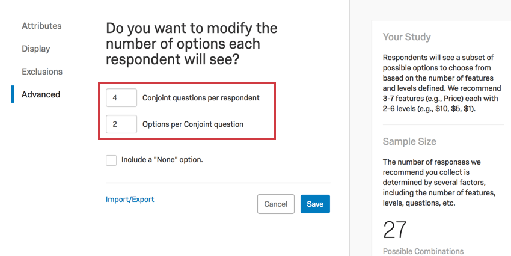Switch to the Display section
511x256 pixels.
36,49
